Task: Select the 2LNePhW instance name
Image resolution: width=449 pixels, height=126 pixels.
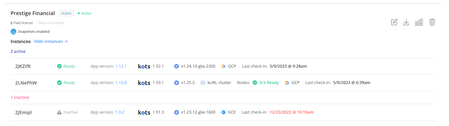Action: (26, 83)
